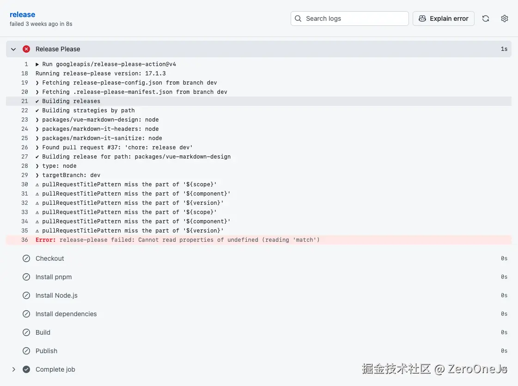Image resolution: width=518 pixels, height=386 pixels.
Task: Click the targetBranch: dev log line
Action: click(x=259, y=175)
